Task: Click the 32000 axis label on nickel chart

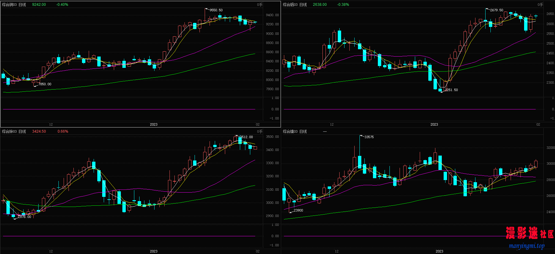Action: tap(550, 148)
